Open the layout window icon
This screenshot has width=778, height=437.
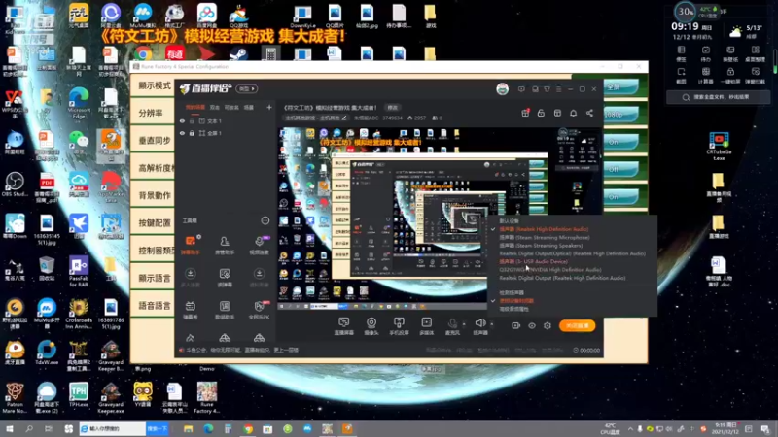(x=557, y=113)
